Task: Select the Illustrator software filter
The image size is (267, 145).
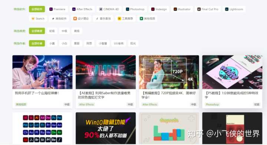Action: click(182, 9)
